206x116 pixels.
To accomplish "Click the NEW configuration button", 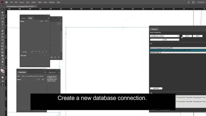I will tap(197, 36).
